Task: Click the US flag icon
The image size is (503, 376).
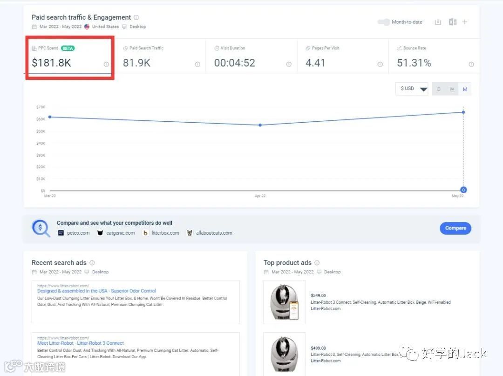Action: pyautogui.click(x=87, y=27)
